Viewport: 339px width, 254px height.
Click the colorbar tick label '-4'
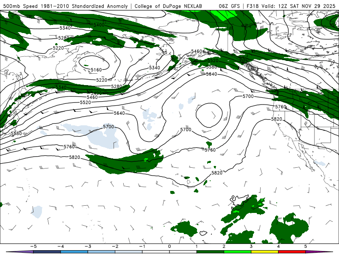[60, 246]
